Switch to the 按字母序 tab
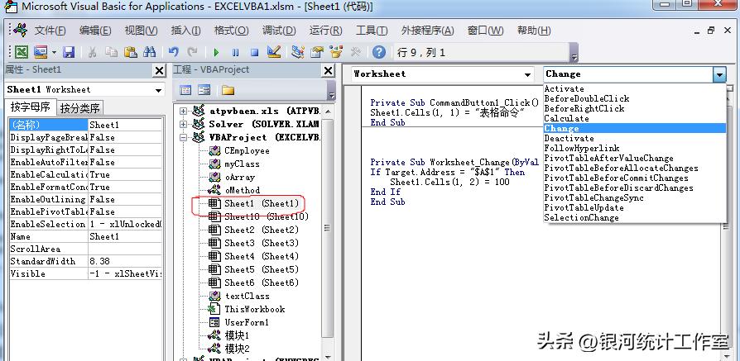The width and height of the screenshot is (740, 361). [x=30, y=107]
